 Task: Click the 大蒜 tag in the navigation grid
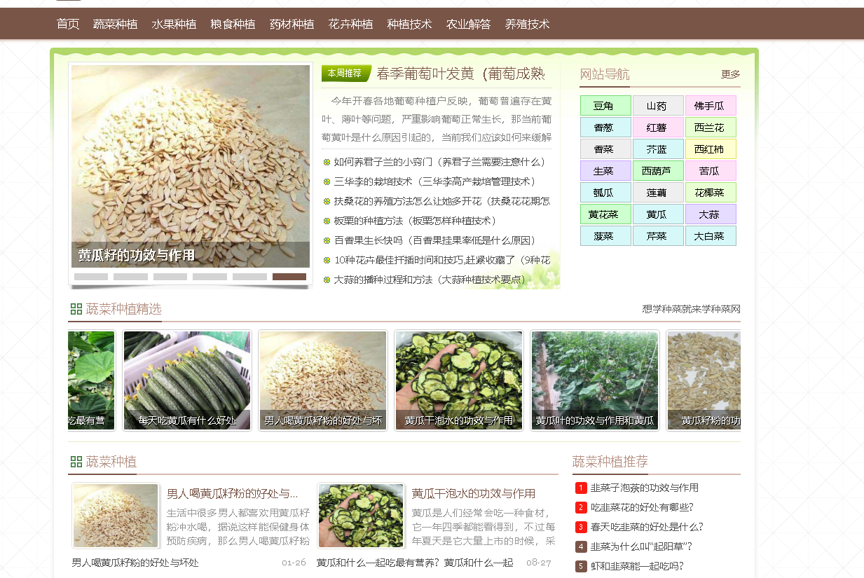pyautogui.click(x=711, y=214)
